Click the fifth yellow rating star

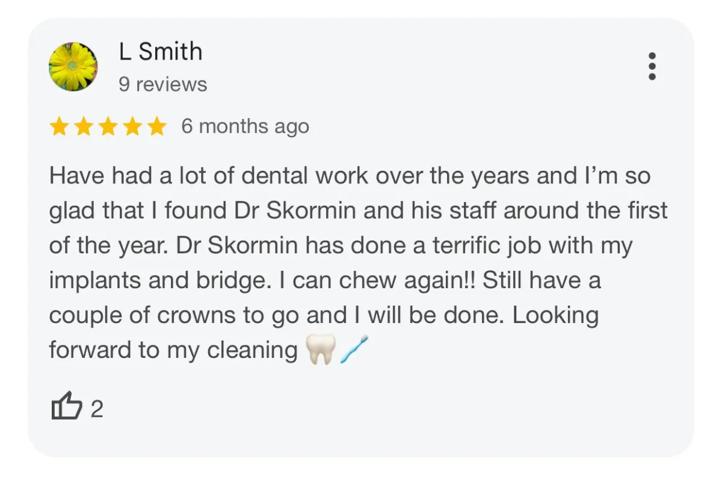(156, 126)
